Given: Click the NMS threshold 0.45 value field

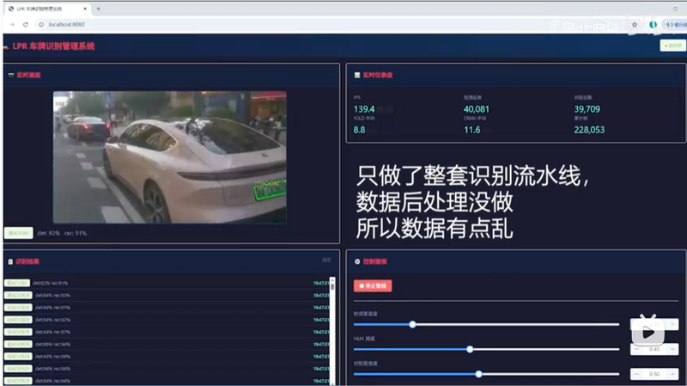Looking at the screenshot, I should [654, 350].
